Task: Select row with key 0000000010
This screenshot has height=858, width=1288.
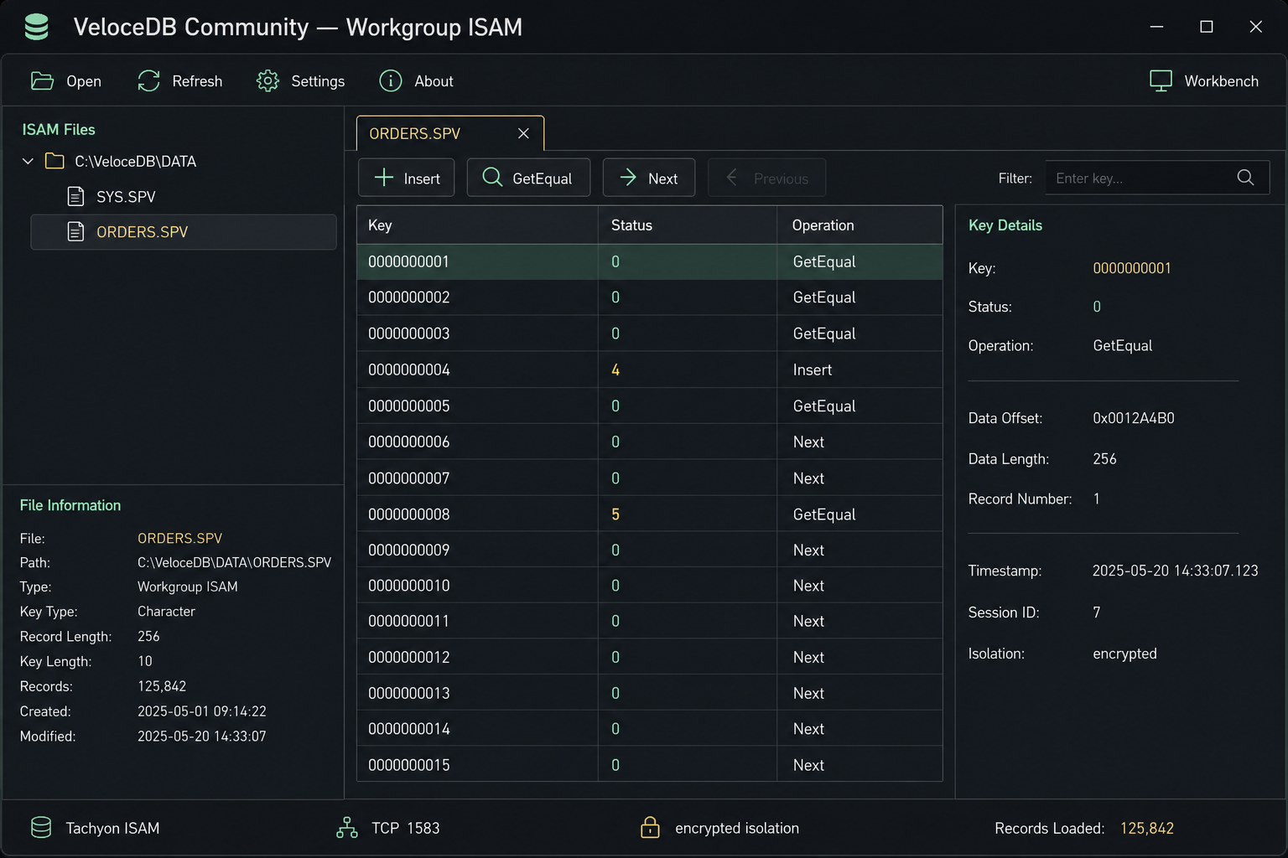Action: point(650,586)
